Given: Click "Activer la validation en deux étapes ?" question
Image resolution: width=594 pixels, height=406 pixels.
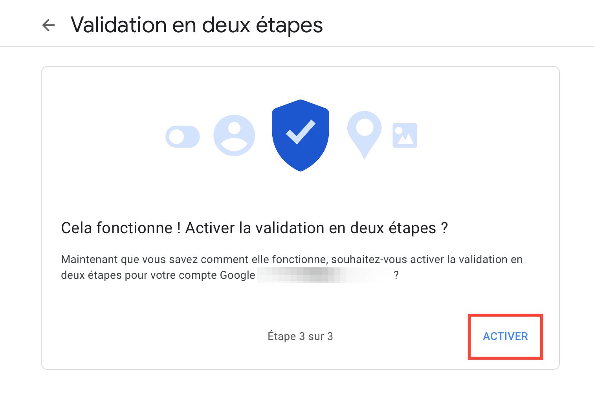Looking at the screenshot, I should [x=316, y=228].
